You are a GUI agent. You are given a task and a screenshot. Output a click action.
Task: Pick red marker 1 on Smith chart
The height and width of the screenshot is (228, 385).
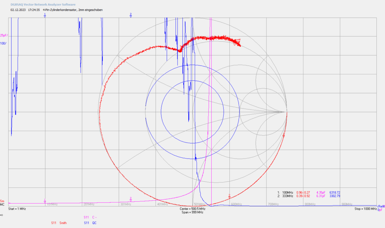[284, 135]
